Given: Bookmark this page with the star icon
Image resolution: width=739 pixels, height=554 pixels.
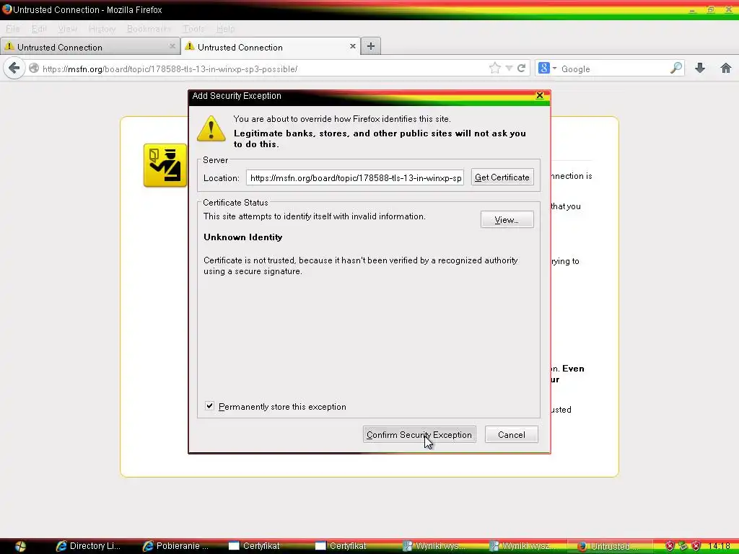Looking at the screenshot, I should pos(494,69).
